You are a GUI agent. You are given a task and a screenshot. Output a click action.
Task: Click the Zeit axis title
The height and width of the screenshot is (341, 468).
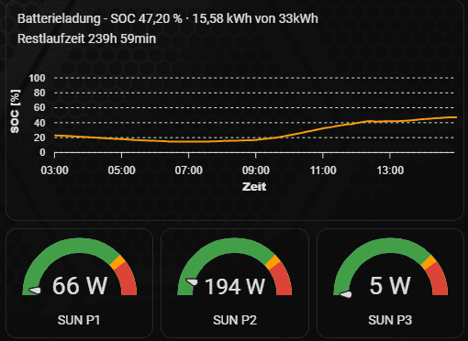(x=254, y=187)
